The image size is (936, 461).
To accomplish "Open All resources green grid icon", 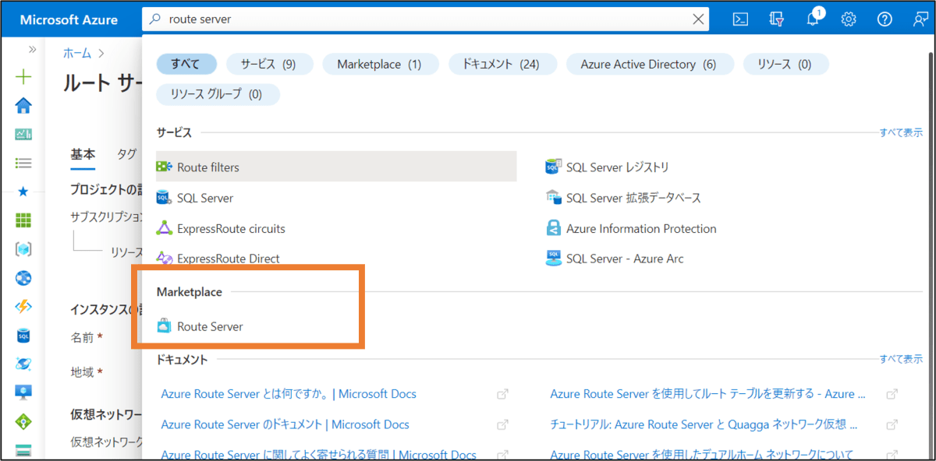I will (23, 220).
